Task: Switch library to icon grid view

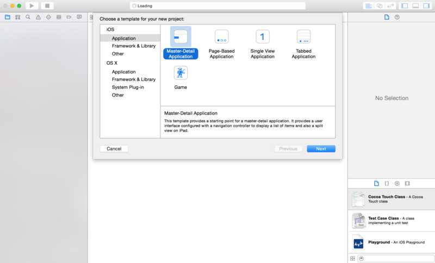Action: point(352,259)
